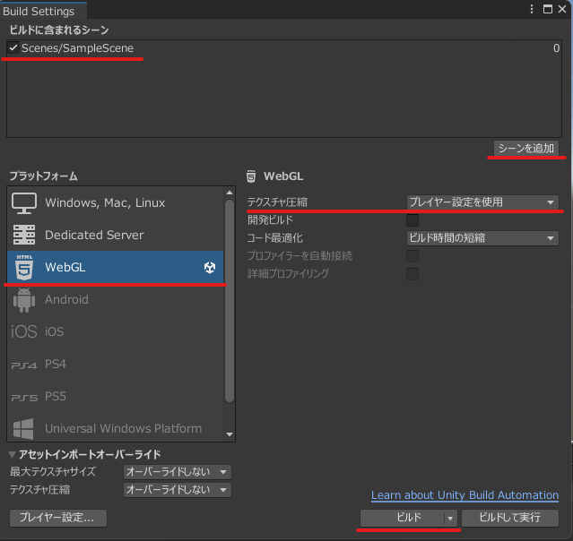Screen dimensions: 573x541
Task: Select the Dedicated Server platform icon
Action: coord(24,235)
